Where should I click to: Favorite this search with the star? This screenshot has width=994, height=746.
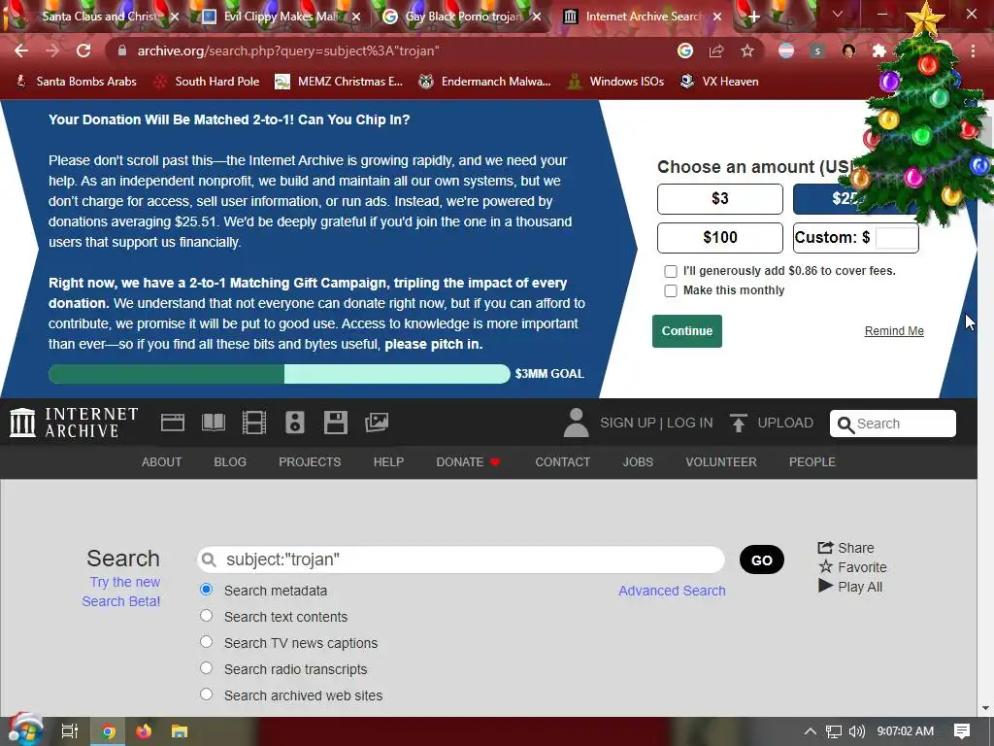point(852,567)
